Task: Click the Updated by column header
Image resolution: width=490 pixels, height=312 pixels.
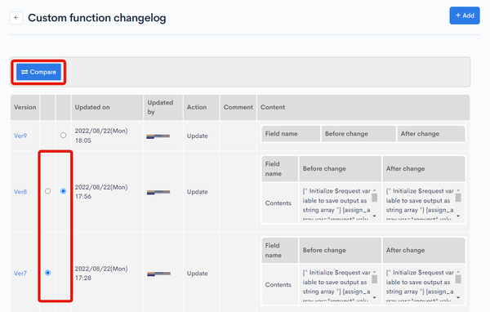Action: pyautogui.click(x=163, y=107)
